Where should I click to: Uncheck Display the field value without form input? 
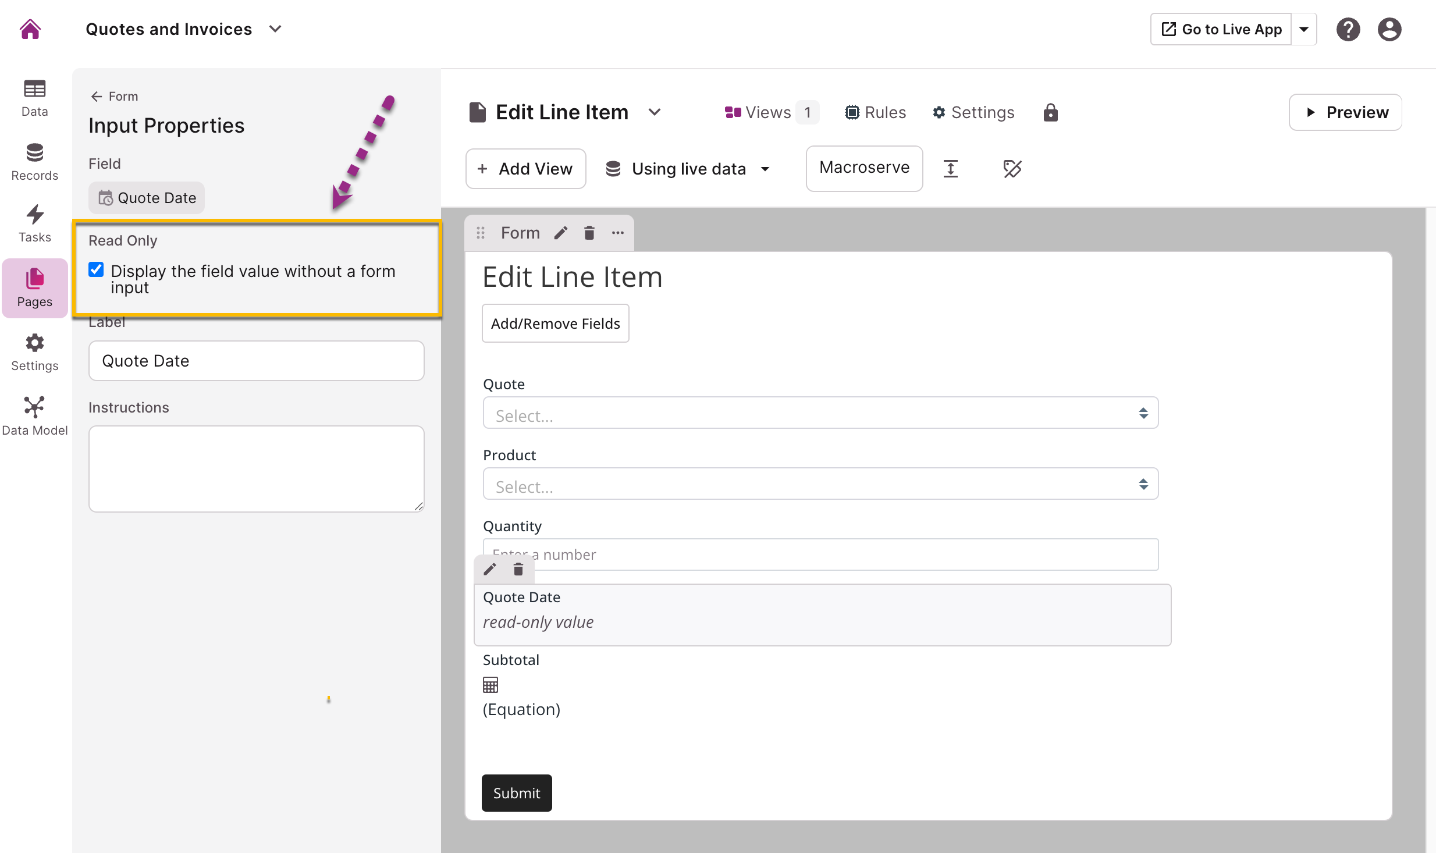coord(97,270)
